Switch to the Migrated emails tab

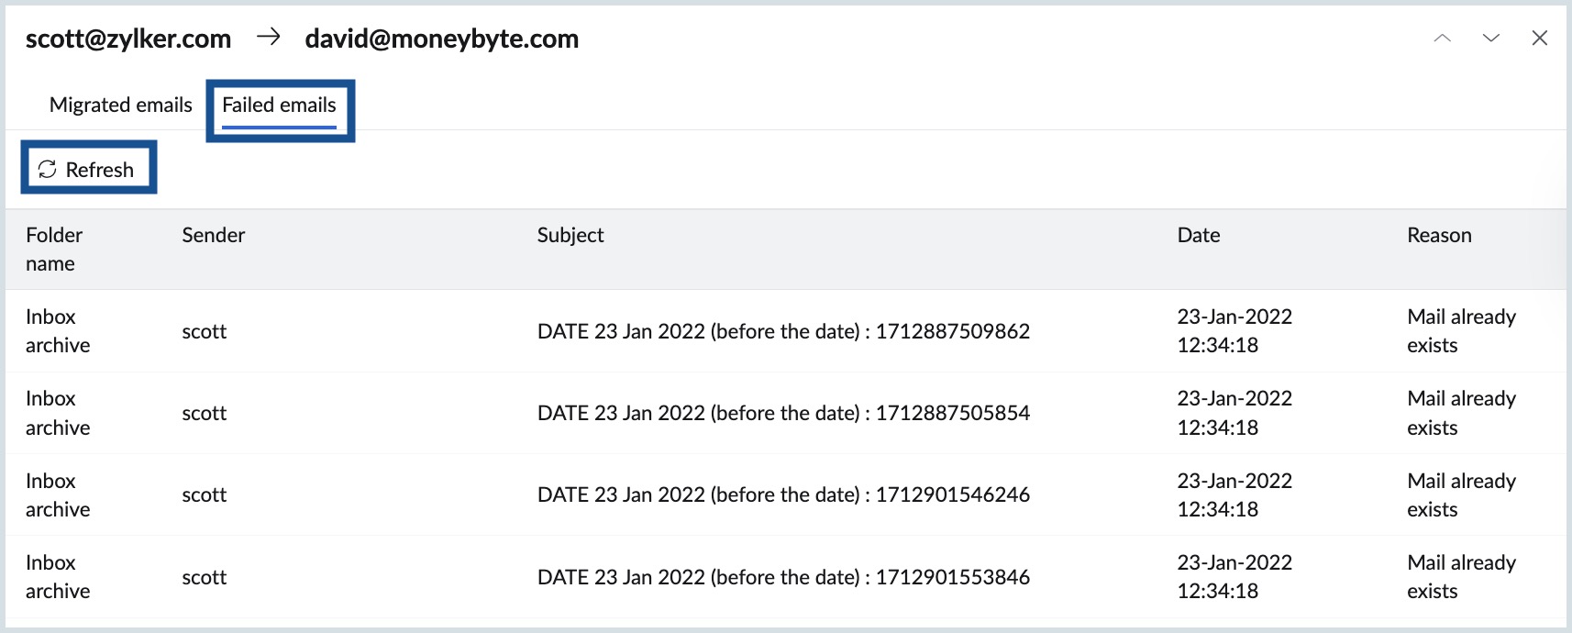pyautogui.click(x=120, y=105)
